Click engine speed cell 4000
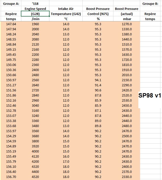 pyautogui.click(x=35, y=151)
